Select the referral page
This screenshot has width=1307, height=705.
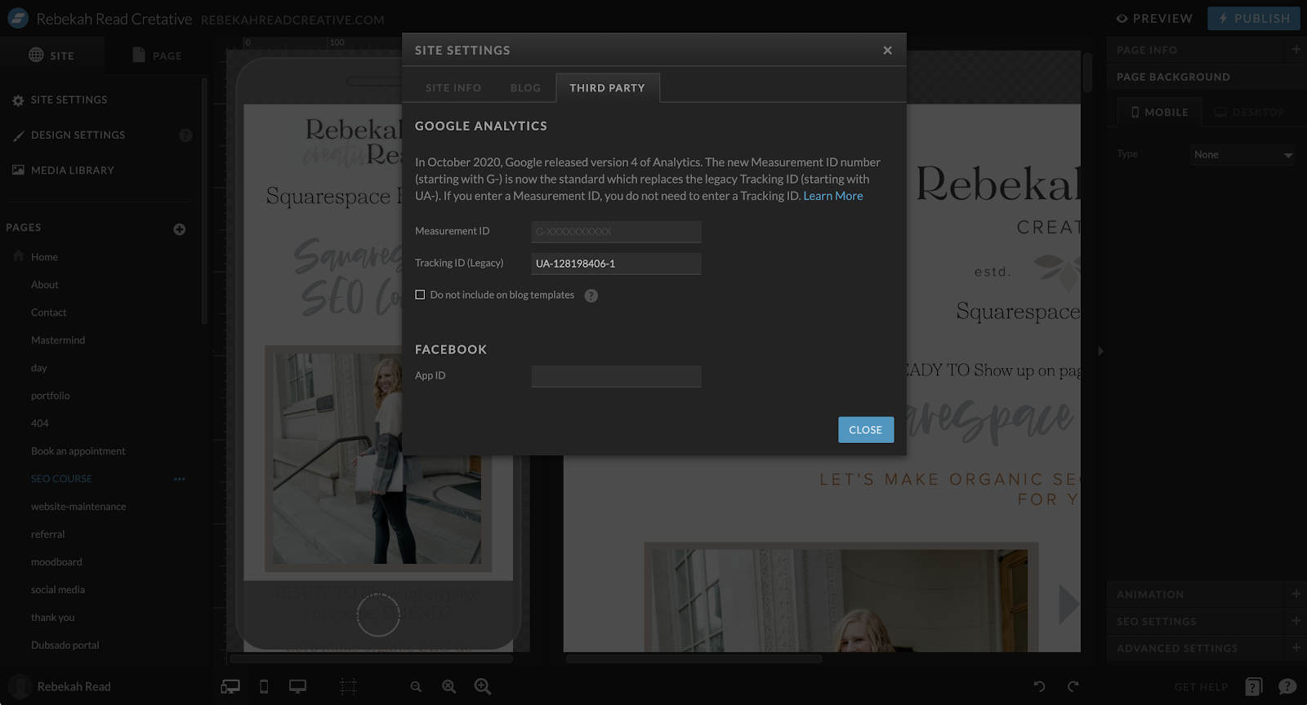tap(47, 534)
